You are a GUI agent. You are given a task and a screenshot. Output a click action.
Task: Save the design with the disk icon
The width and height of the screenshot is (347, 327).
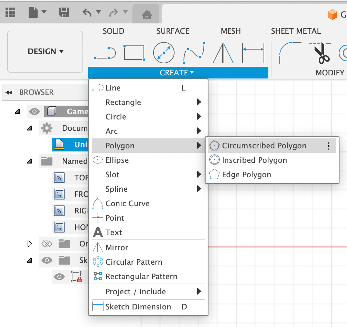(x=64, y=12)
